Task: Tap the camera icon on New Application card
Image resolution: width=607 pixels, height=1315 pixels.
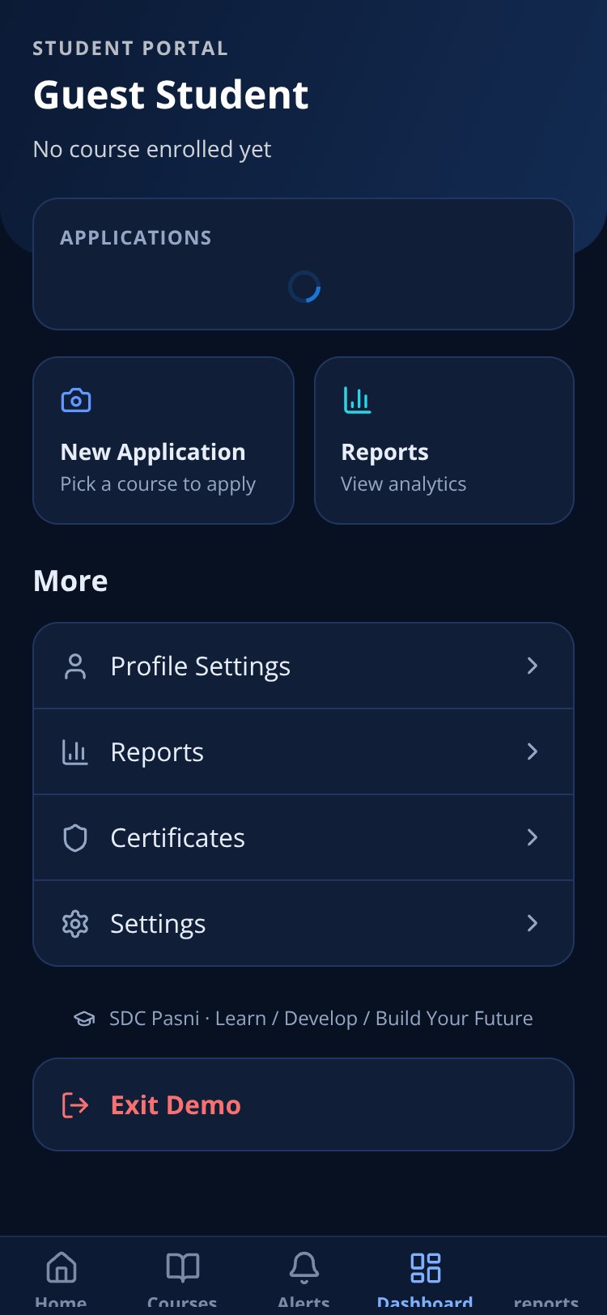Action: coord(76,400)
